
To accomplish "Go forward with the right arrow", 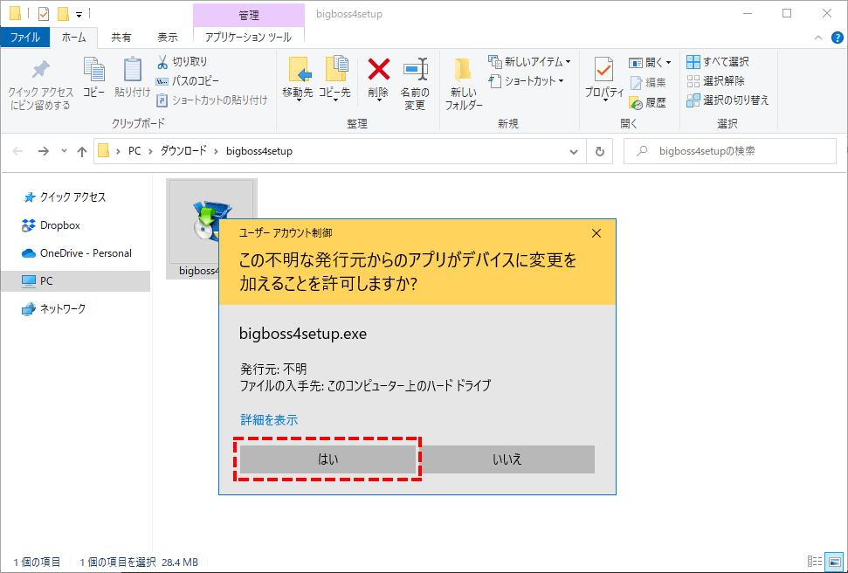I will [x=44, y=151].
